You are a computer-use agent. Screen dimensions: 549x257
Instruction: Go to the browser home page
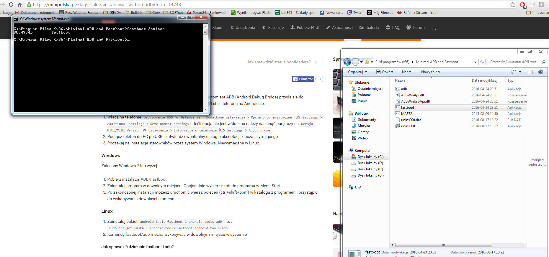click(19, 4)
